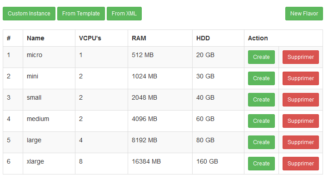The height and width of the screenshot is (179, 333).
Task: Add a New Flavor
Action: 304,14
